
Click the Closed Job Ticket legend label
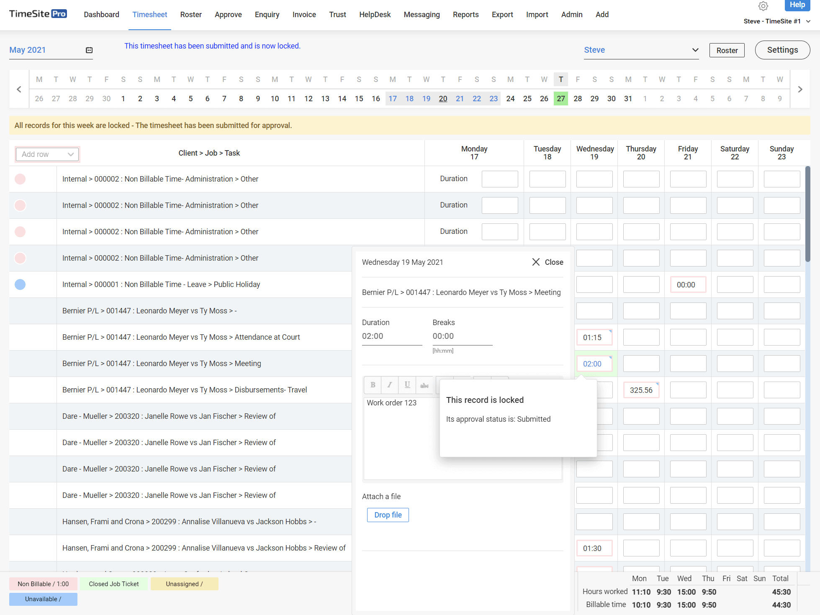coord(113,584)
